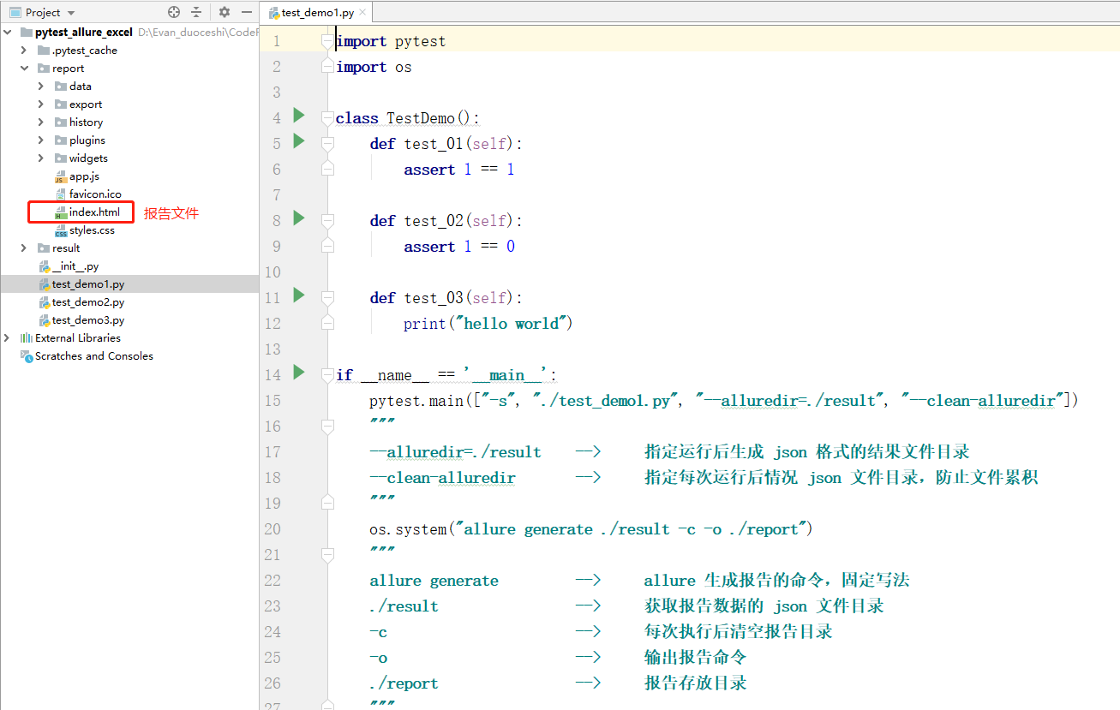Expand the data folder
Image resolution: width=1120 pixels, height=710 pixels.
41,87
